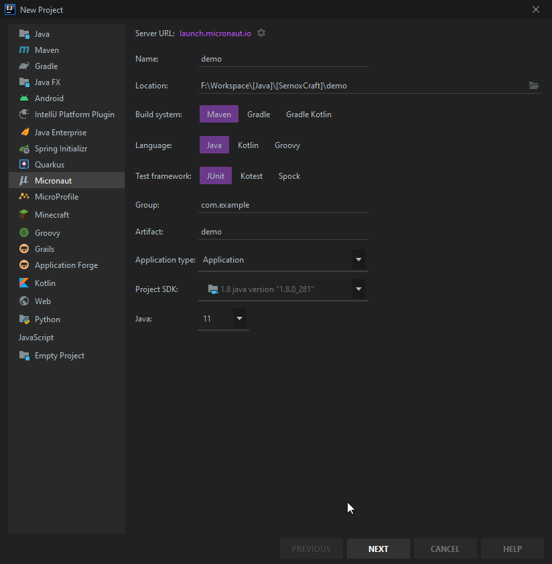This screenshot has width=552, height=564.
Task: Open the Java version dropdown
Action: tap(239, 319)
